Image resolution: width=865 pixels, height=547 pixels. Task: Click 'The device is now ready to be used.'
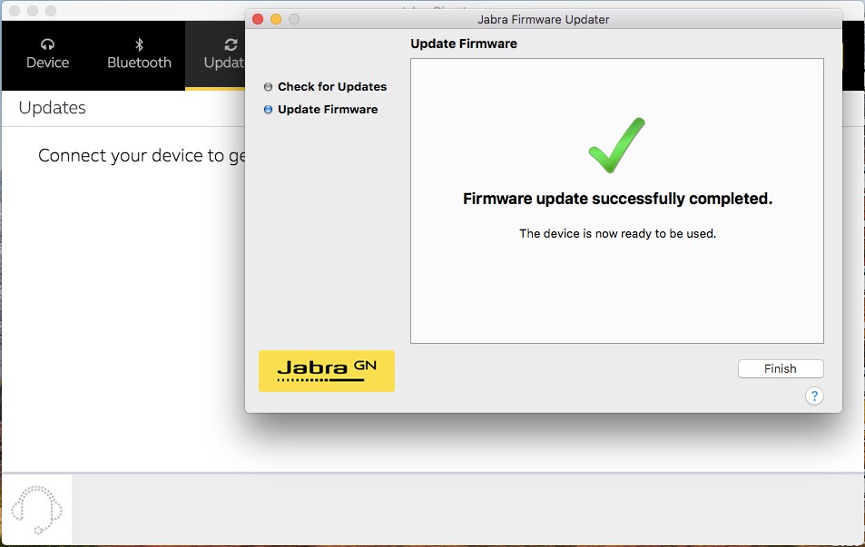click(617, 233)
